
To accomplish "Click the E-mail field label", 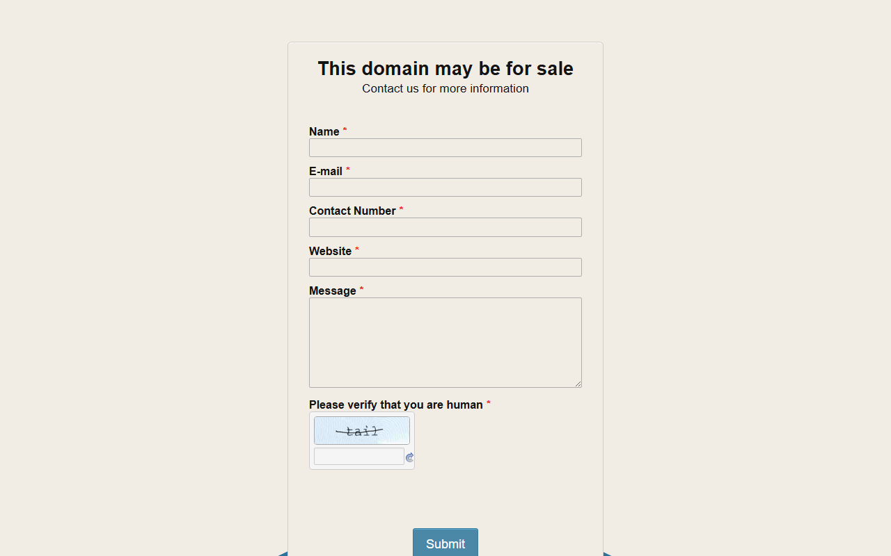I will coord(326,171).
